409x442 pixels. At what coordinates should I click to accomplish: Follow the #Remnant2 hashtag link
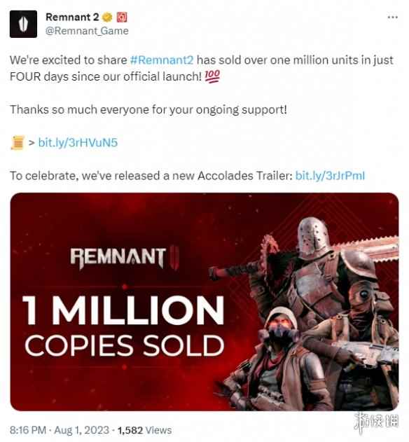click(162, 60)
